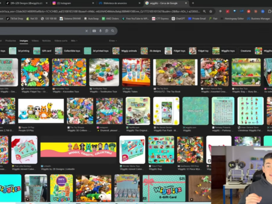Select the Vídeos curts search tab

(x=61, y=41)
